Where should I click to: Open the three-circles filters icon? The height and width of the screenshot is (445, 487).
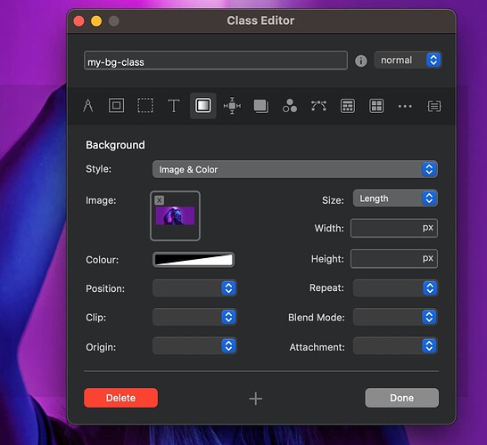point(290,106)
